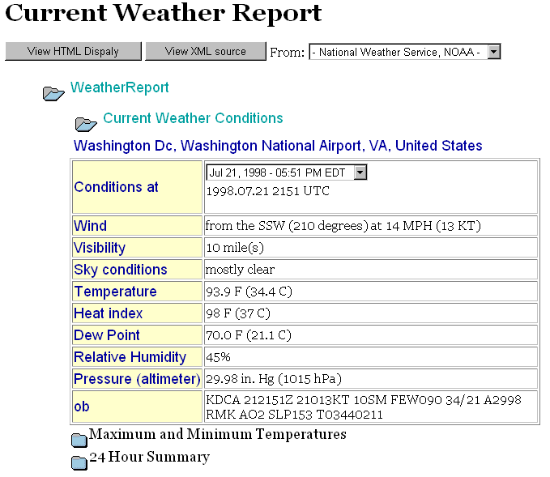This screenshot has width=550, height=477.
Task: Click the Temperature row label
Action: point(115,292)
